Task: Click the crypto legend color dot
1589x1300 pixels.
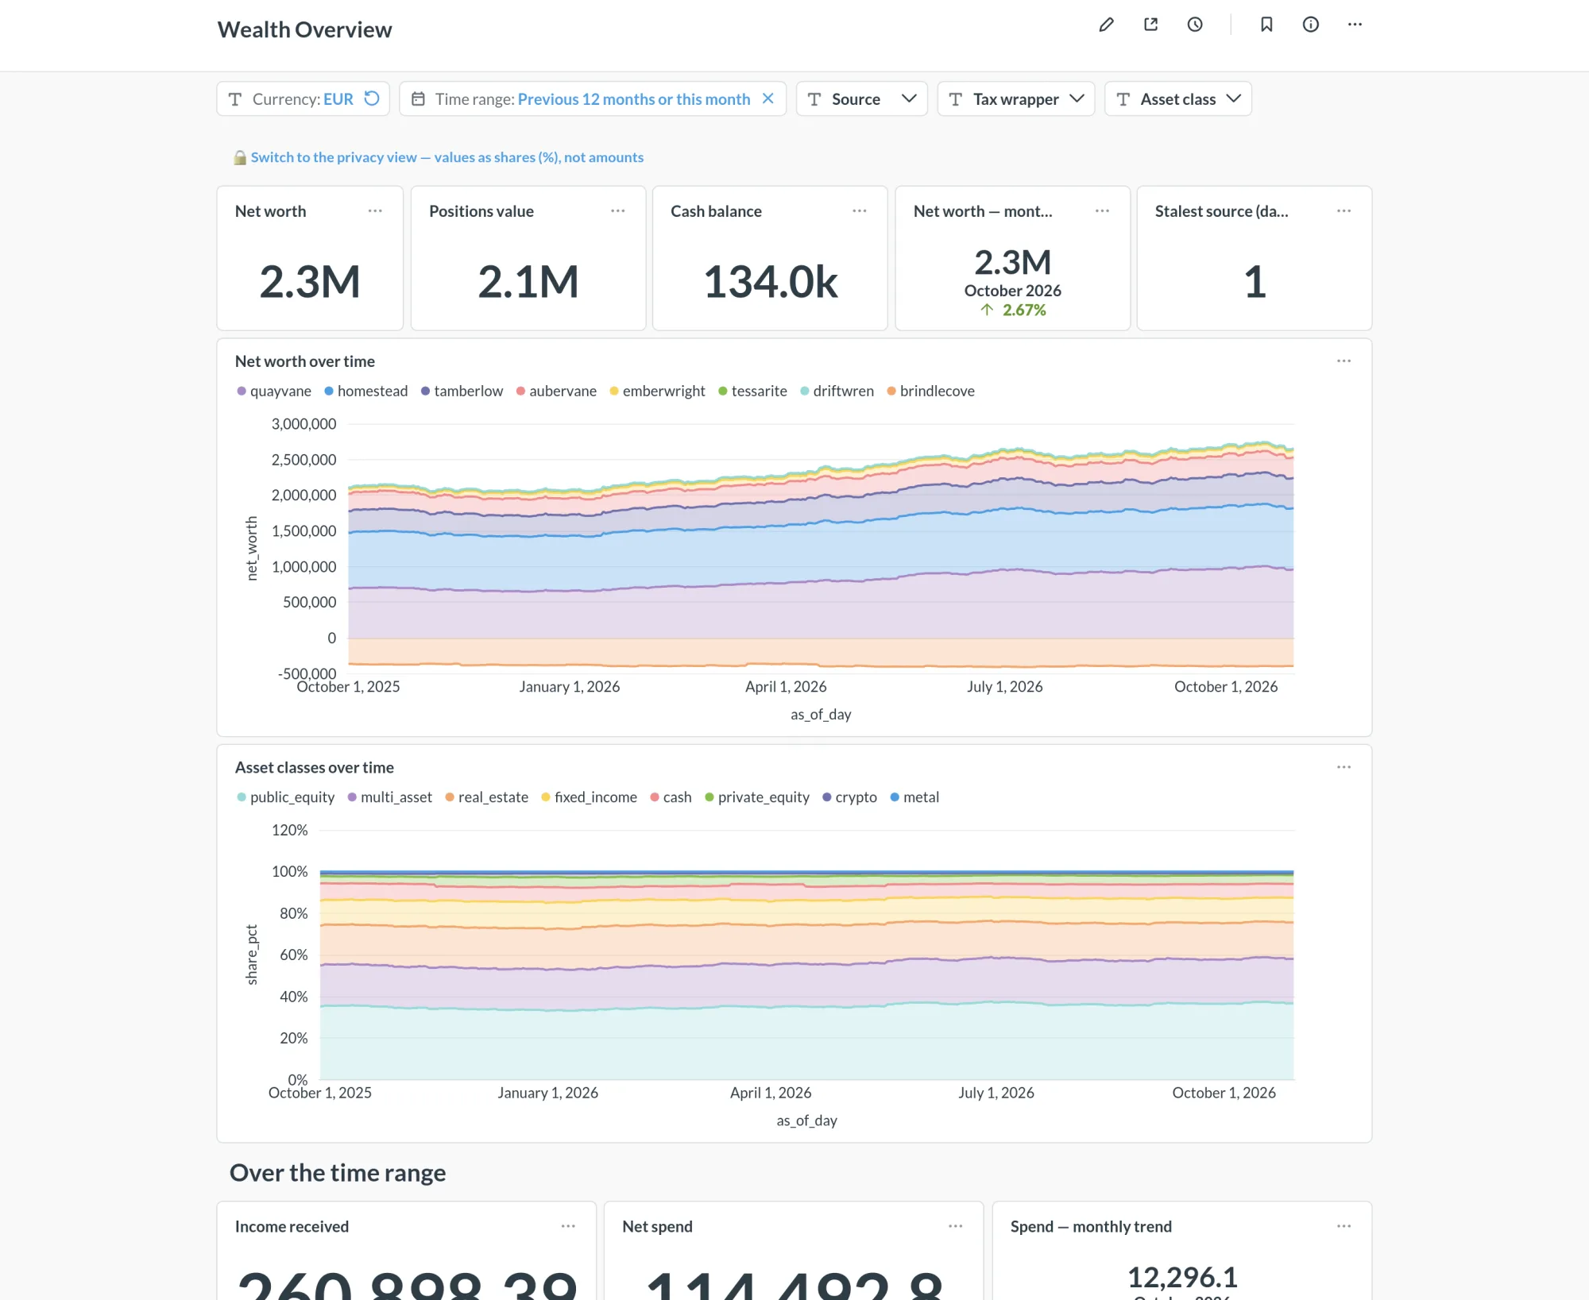Action: point(827,797)
